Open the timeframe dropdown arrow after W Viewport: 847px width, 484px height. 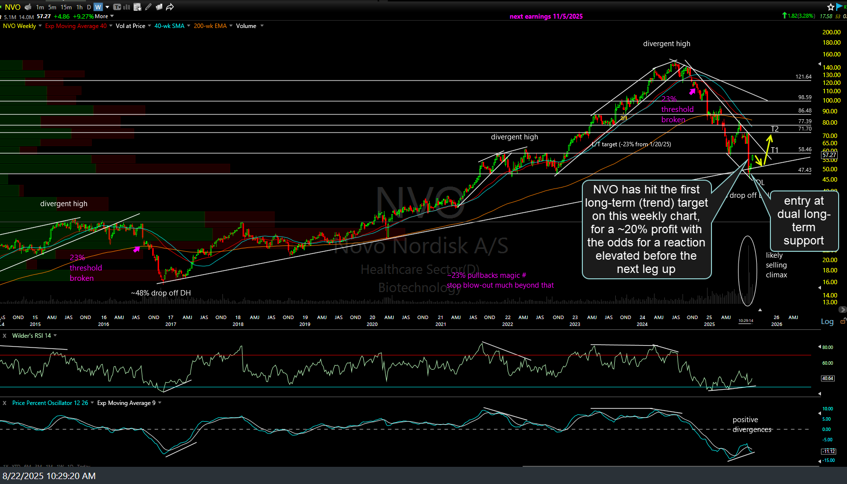click(107, 7)
